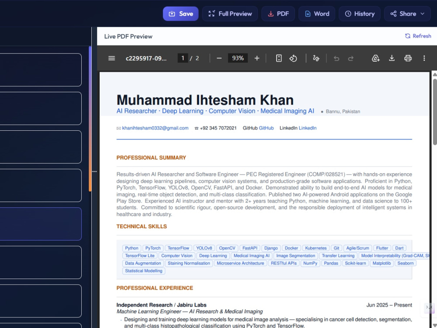This screenshot has width=437, height=328.
Task: Click the TECHNICAL SKILLS heading
Action: point(142,227)
